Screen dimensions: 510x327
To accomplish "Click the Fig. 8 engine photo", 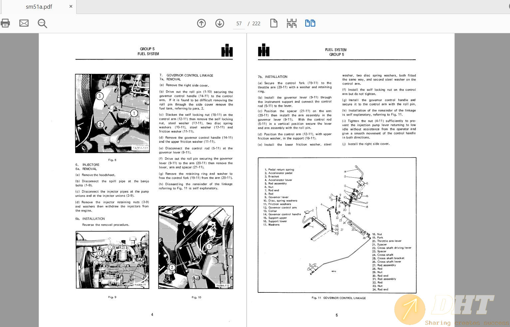I will coord(112,113).
